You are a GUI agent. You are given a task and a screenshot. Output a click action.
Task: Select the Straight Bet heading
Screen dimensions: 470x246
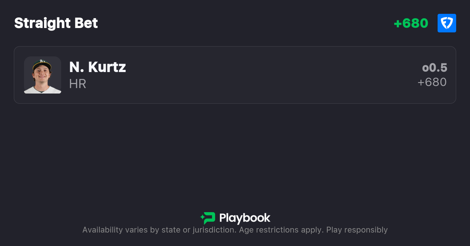pyautogui.click(x=56, y=23)
